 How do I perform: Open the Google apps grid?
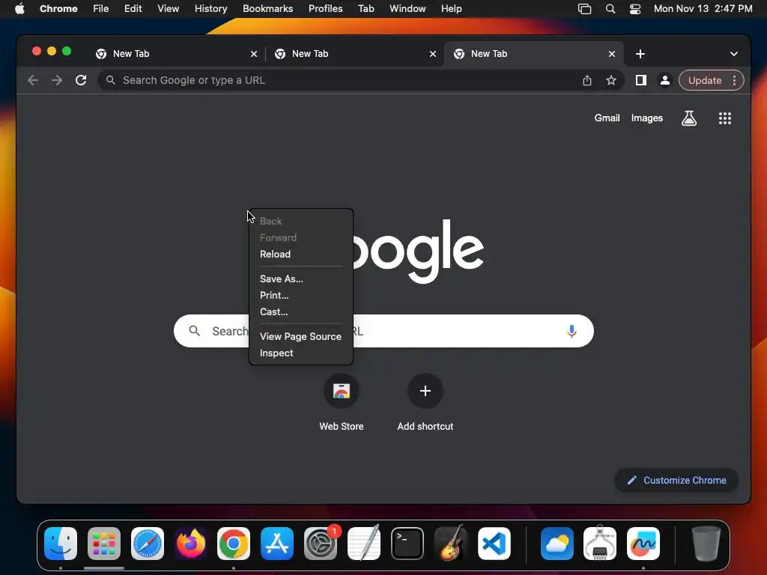click(x=725, y=118)
